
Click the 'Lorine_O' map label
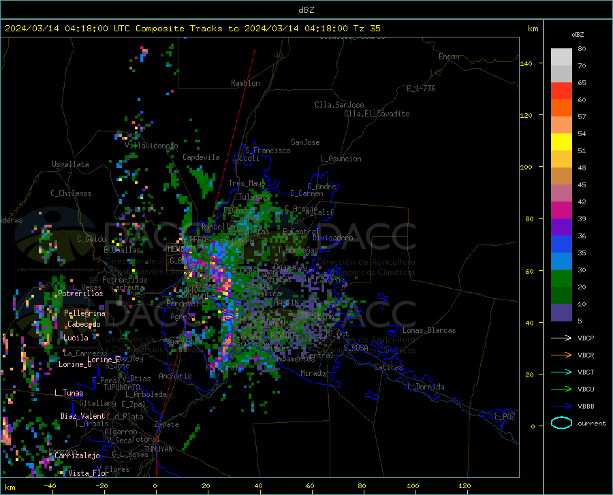(x=75, y=364)
